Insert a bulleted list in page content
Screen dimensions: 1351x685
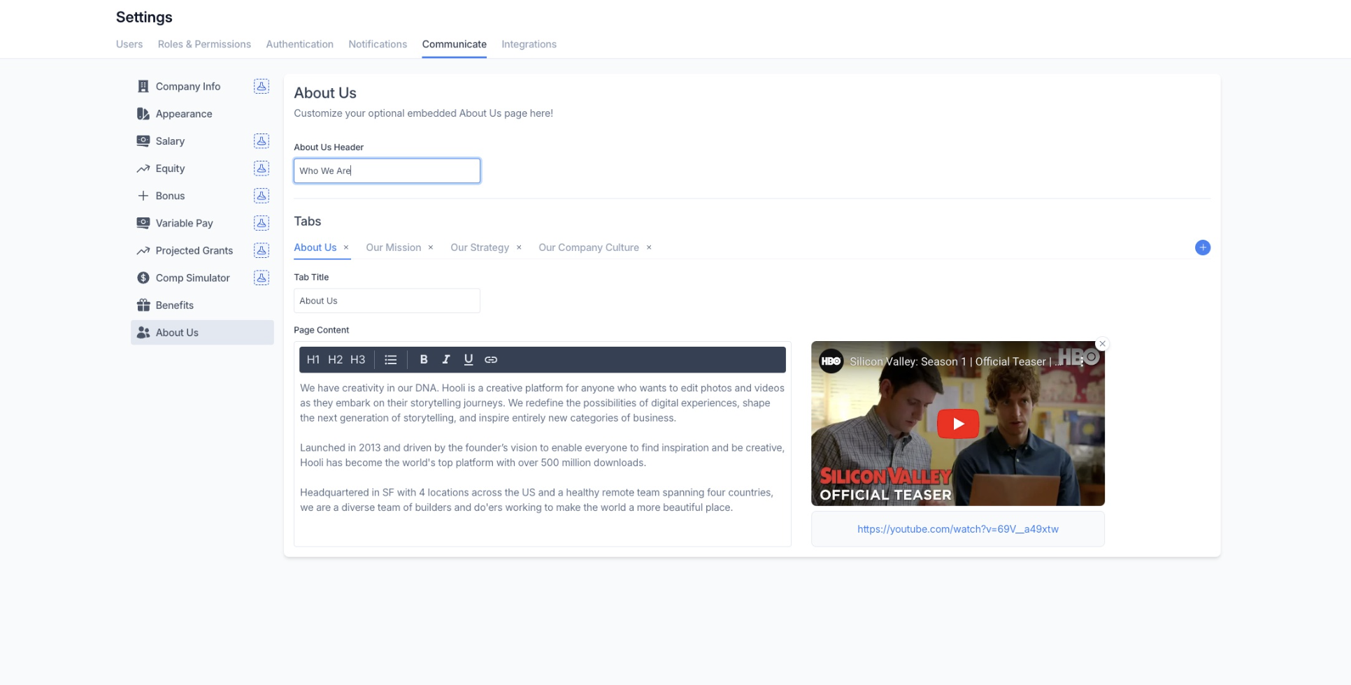pyautogui.click(x=390, y=359)
